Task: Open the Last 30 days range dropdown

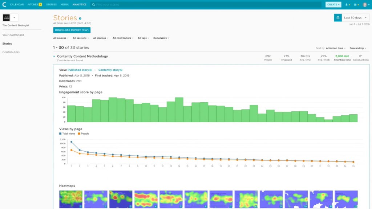Action: click(355, 17)
